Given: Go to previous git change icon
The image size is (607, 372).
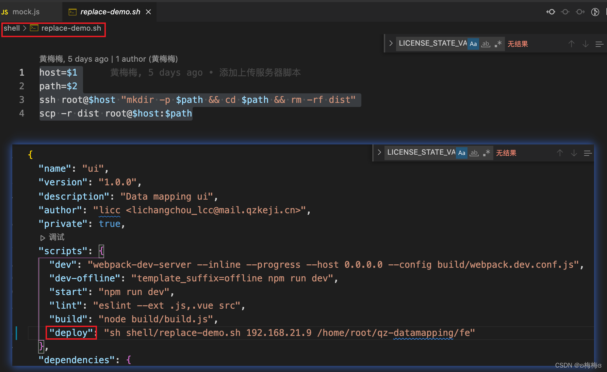Looking at the screenshot, I should pos(551,12).
